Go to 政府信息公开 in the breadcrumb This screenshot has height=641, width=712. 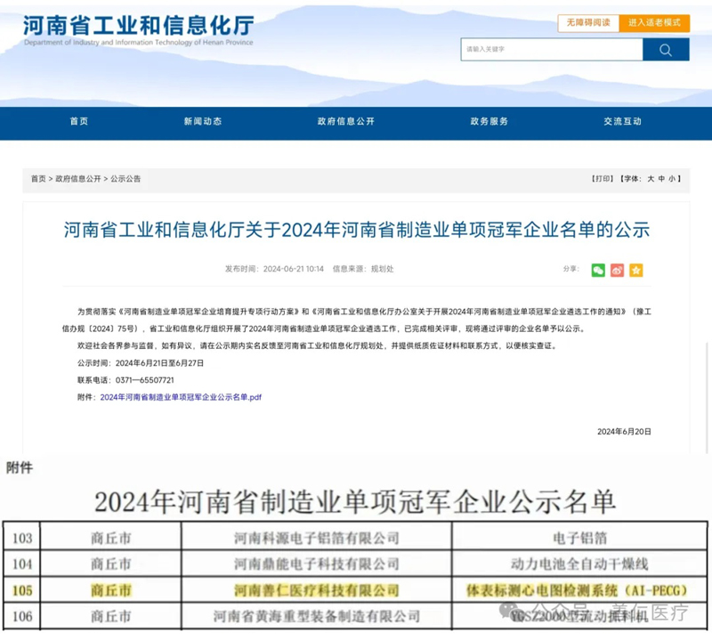coord(78,179)
